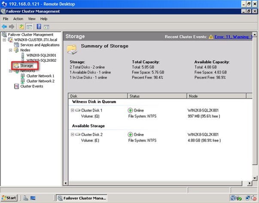
Task: Click the Show Desktop quick launch icon
Action: [x=33, y=198]
